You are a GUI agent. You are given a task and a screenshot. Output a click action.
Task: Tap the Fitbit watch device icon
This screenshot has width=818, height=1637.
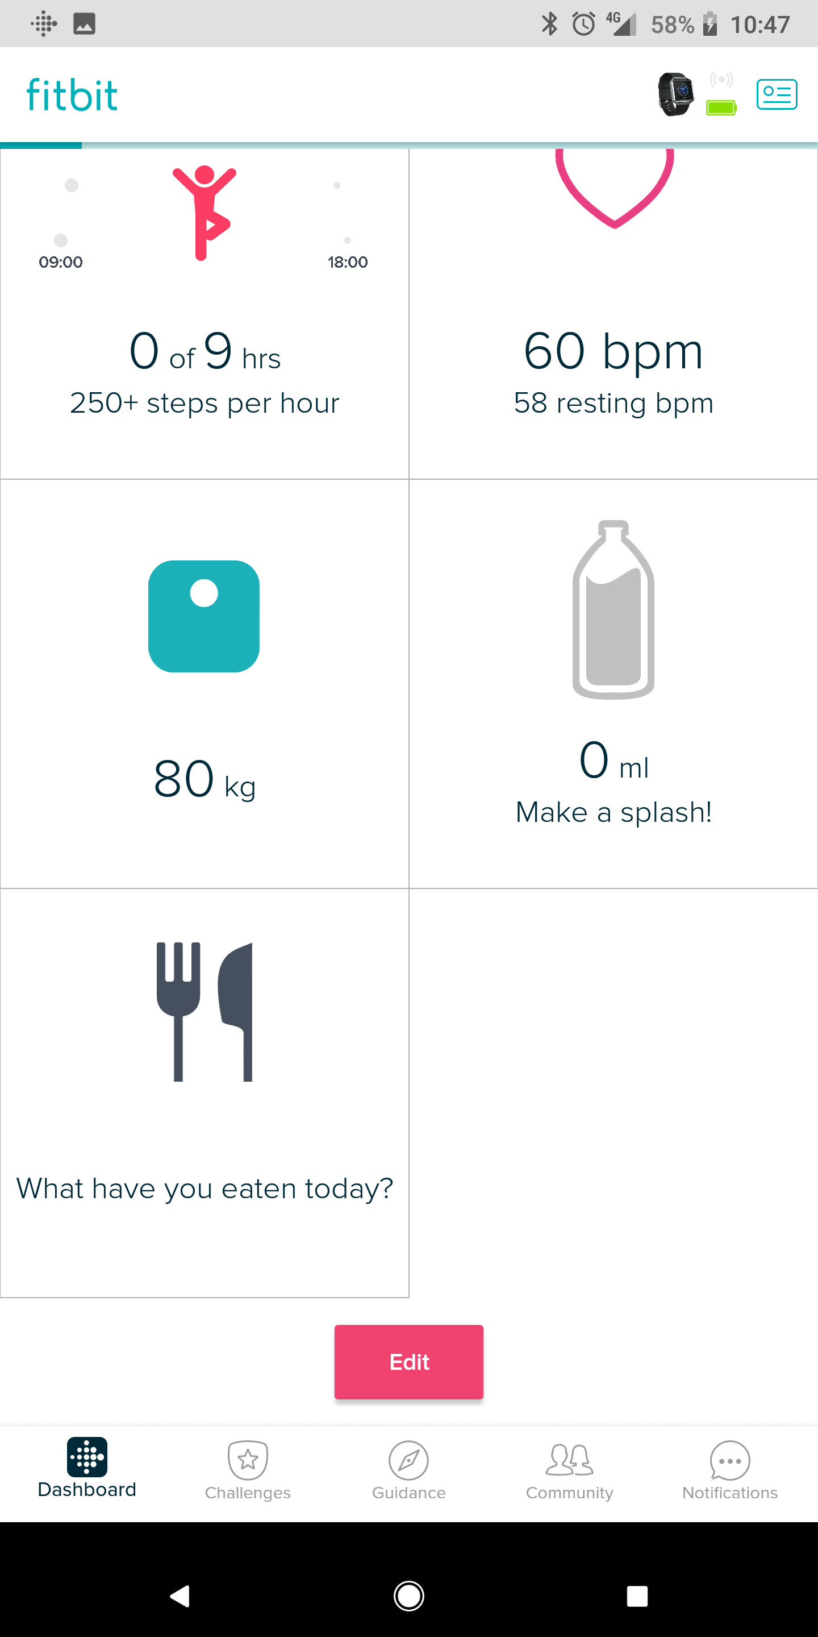click(x=676, y=94)
